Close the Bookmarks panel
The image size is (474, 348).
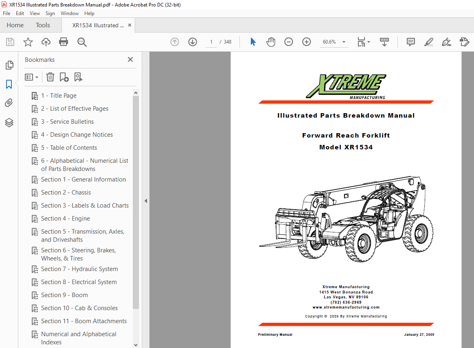pos(130,59)
